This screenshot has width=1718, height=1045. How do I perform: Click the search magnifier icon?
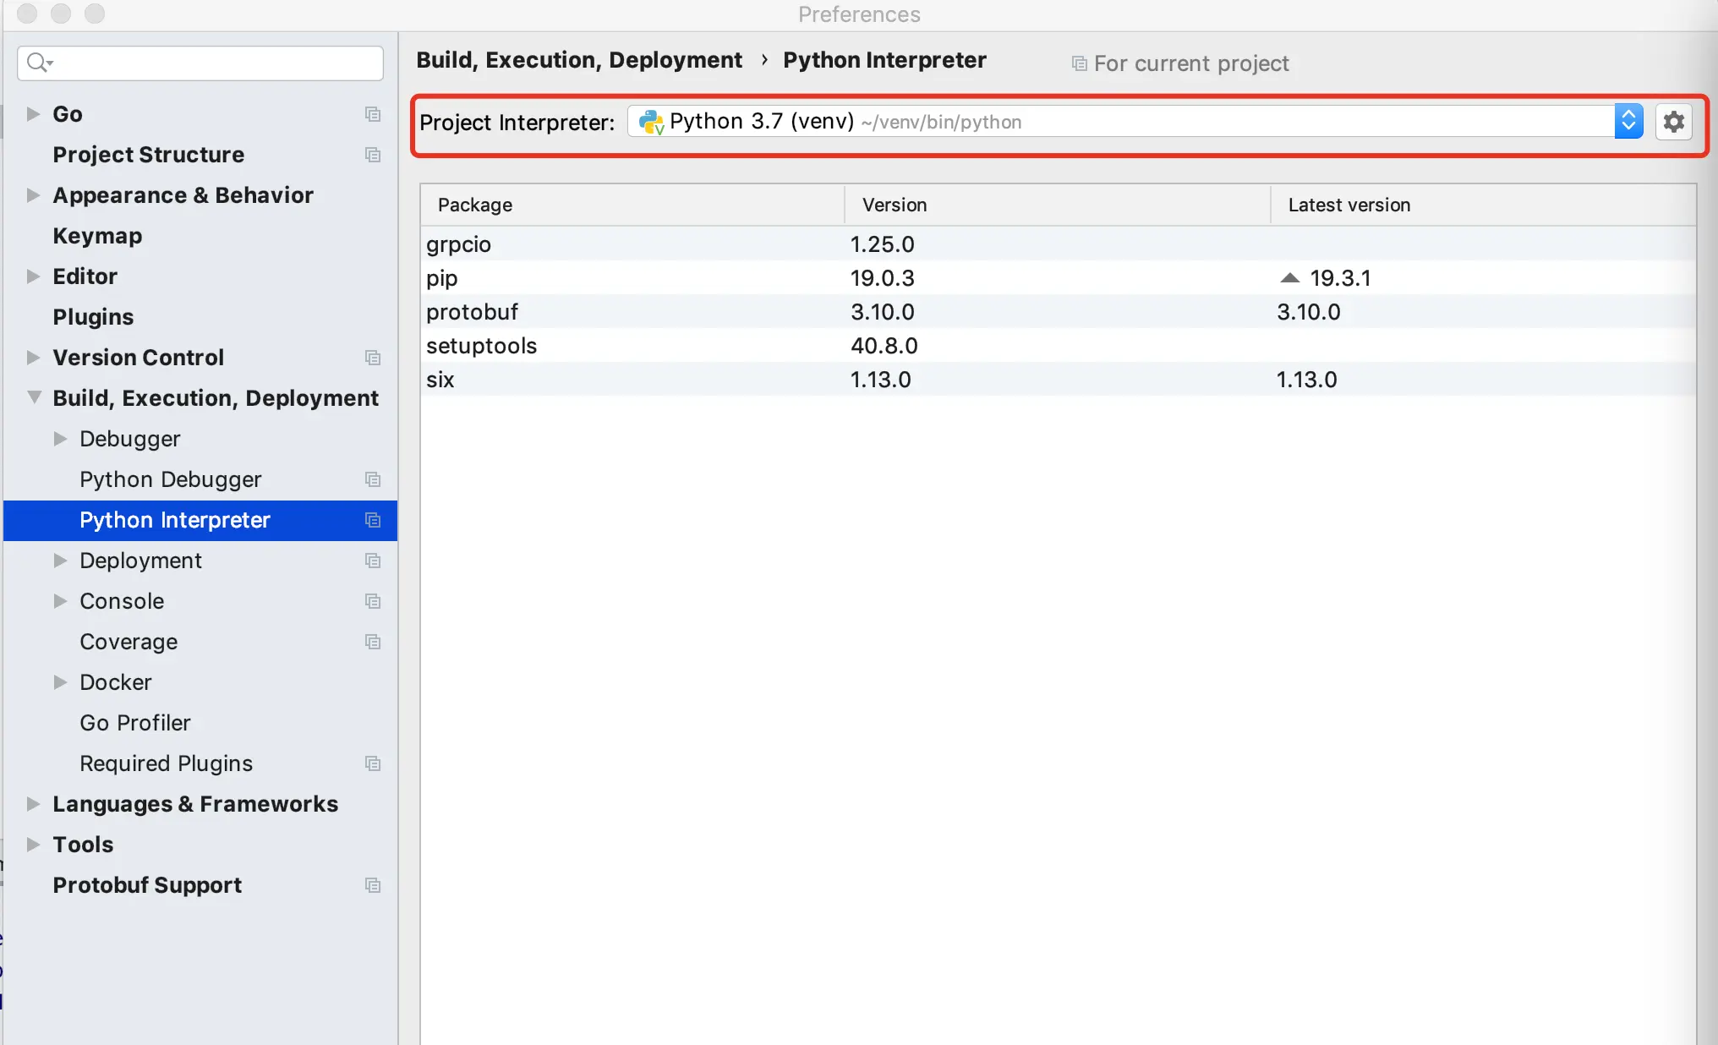pyautogui.click(x=38, y=63)
